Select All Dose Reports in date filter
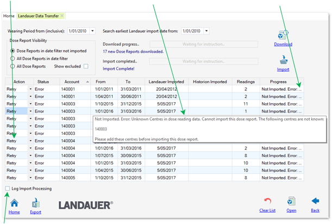The height and width of the screenshot is (224, 333). pyautogui.click(x=12, y=58)
